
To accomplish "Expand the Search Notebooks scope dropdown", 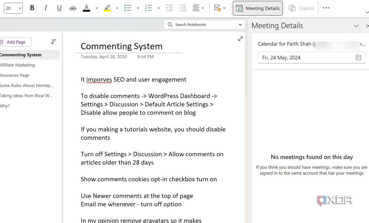I will click(x=240, y=25).
